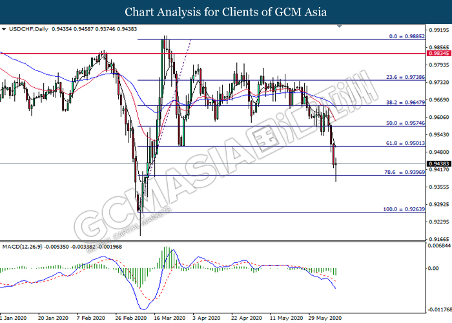Click the 0.96060 price scale value
This screenshot has height=323, width=452.
439,117
